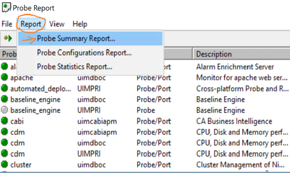Open the Help menu
Viewport: 290px width, 173px height.
tap(80, 24)
